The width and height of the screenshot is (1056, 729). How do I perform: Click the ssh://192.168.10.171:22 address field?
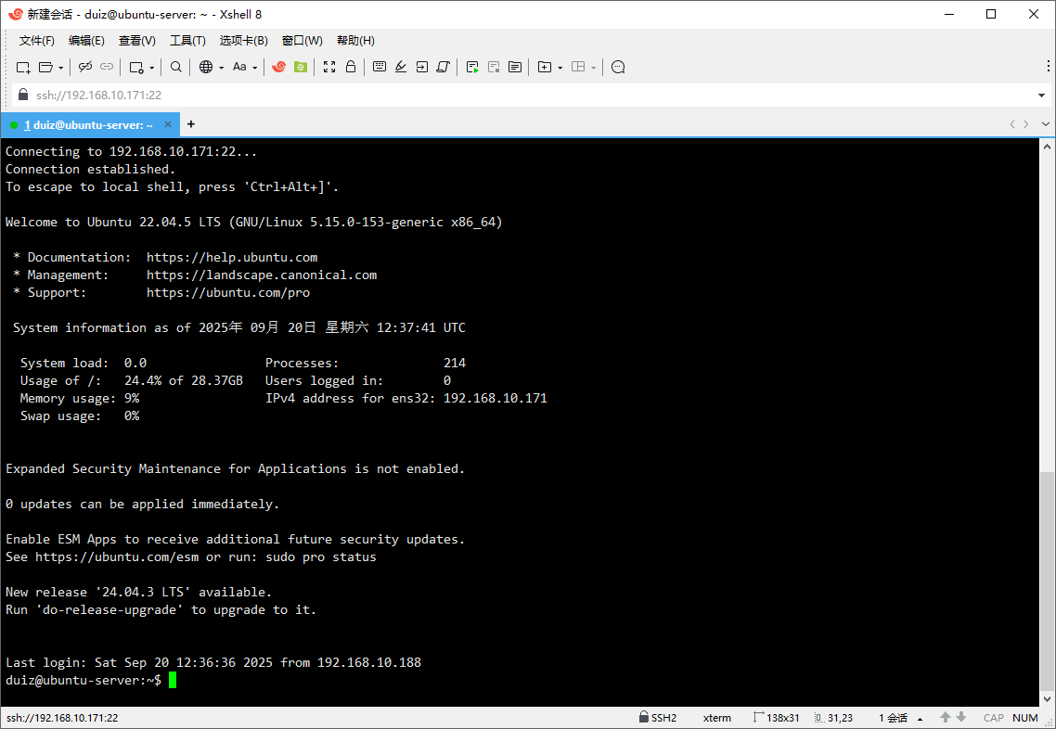pyautogui.click(x=464, y=96)
